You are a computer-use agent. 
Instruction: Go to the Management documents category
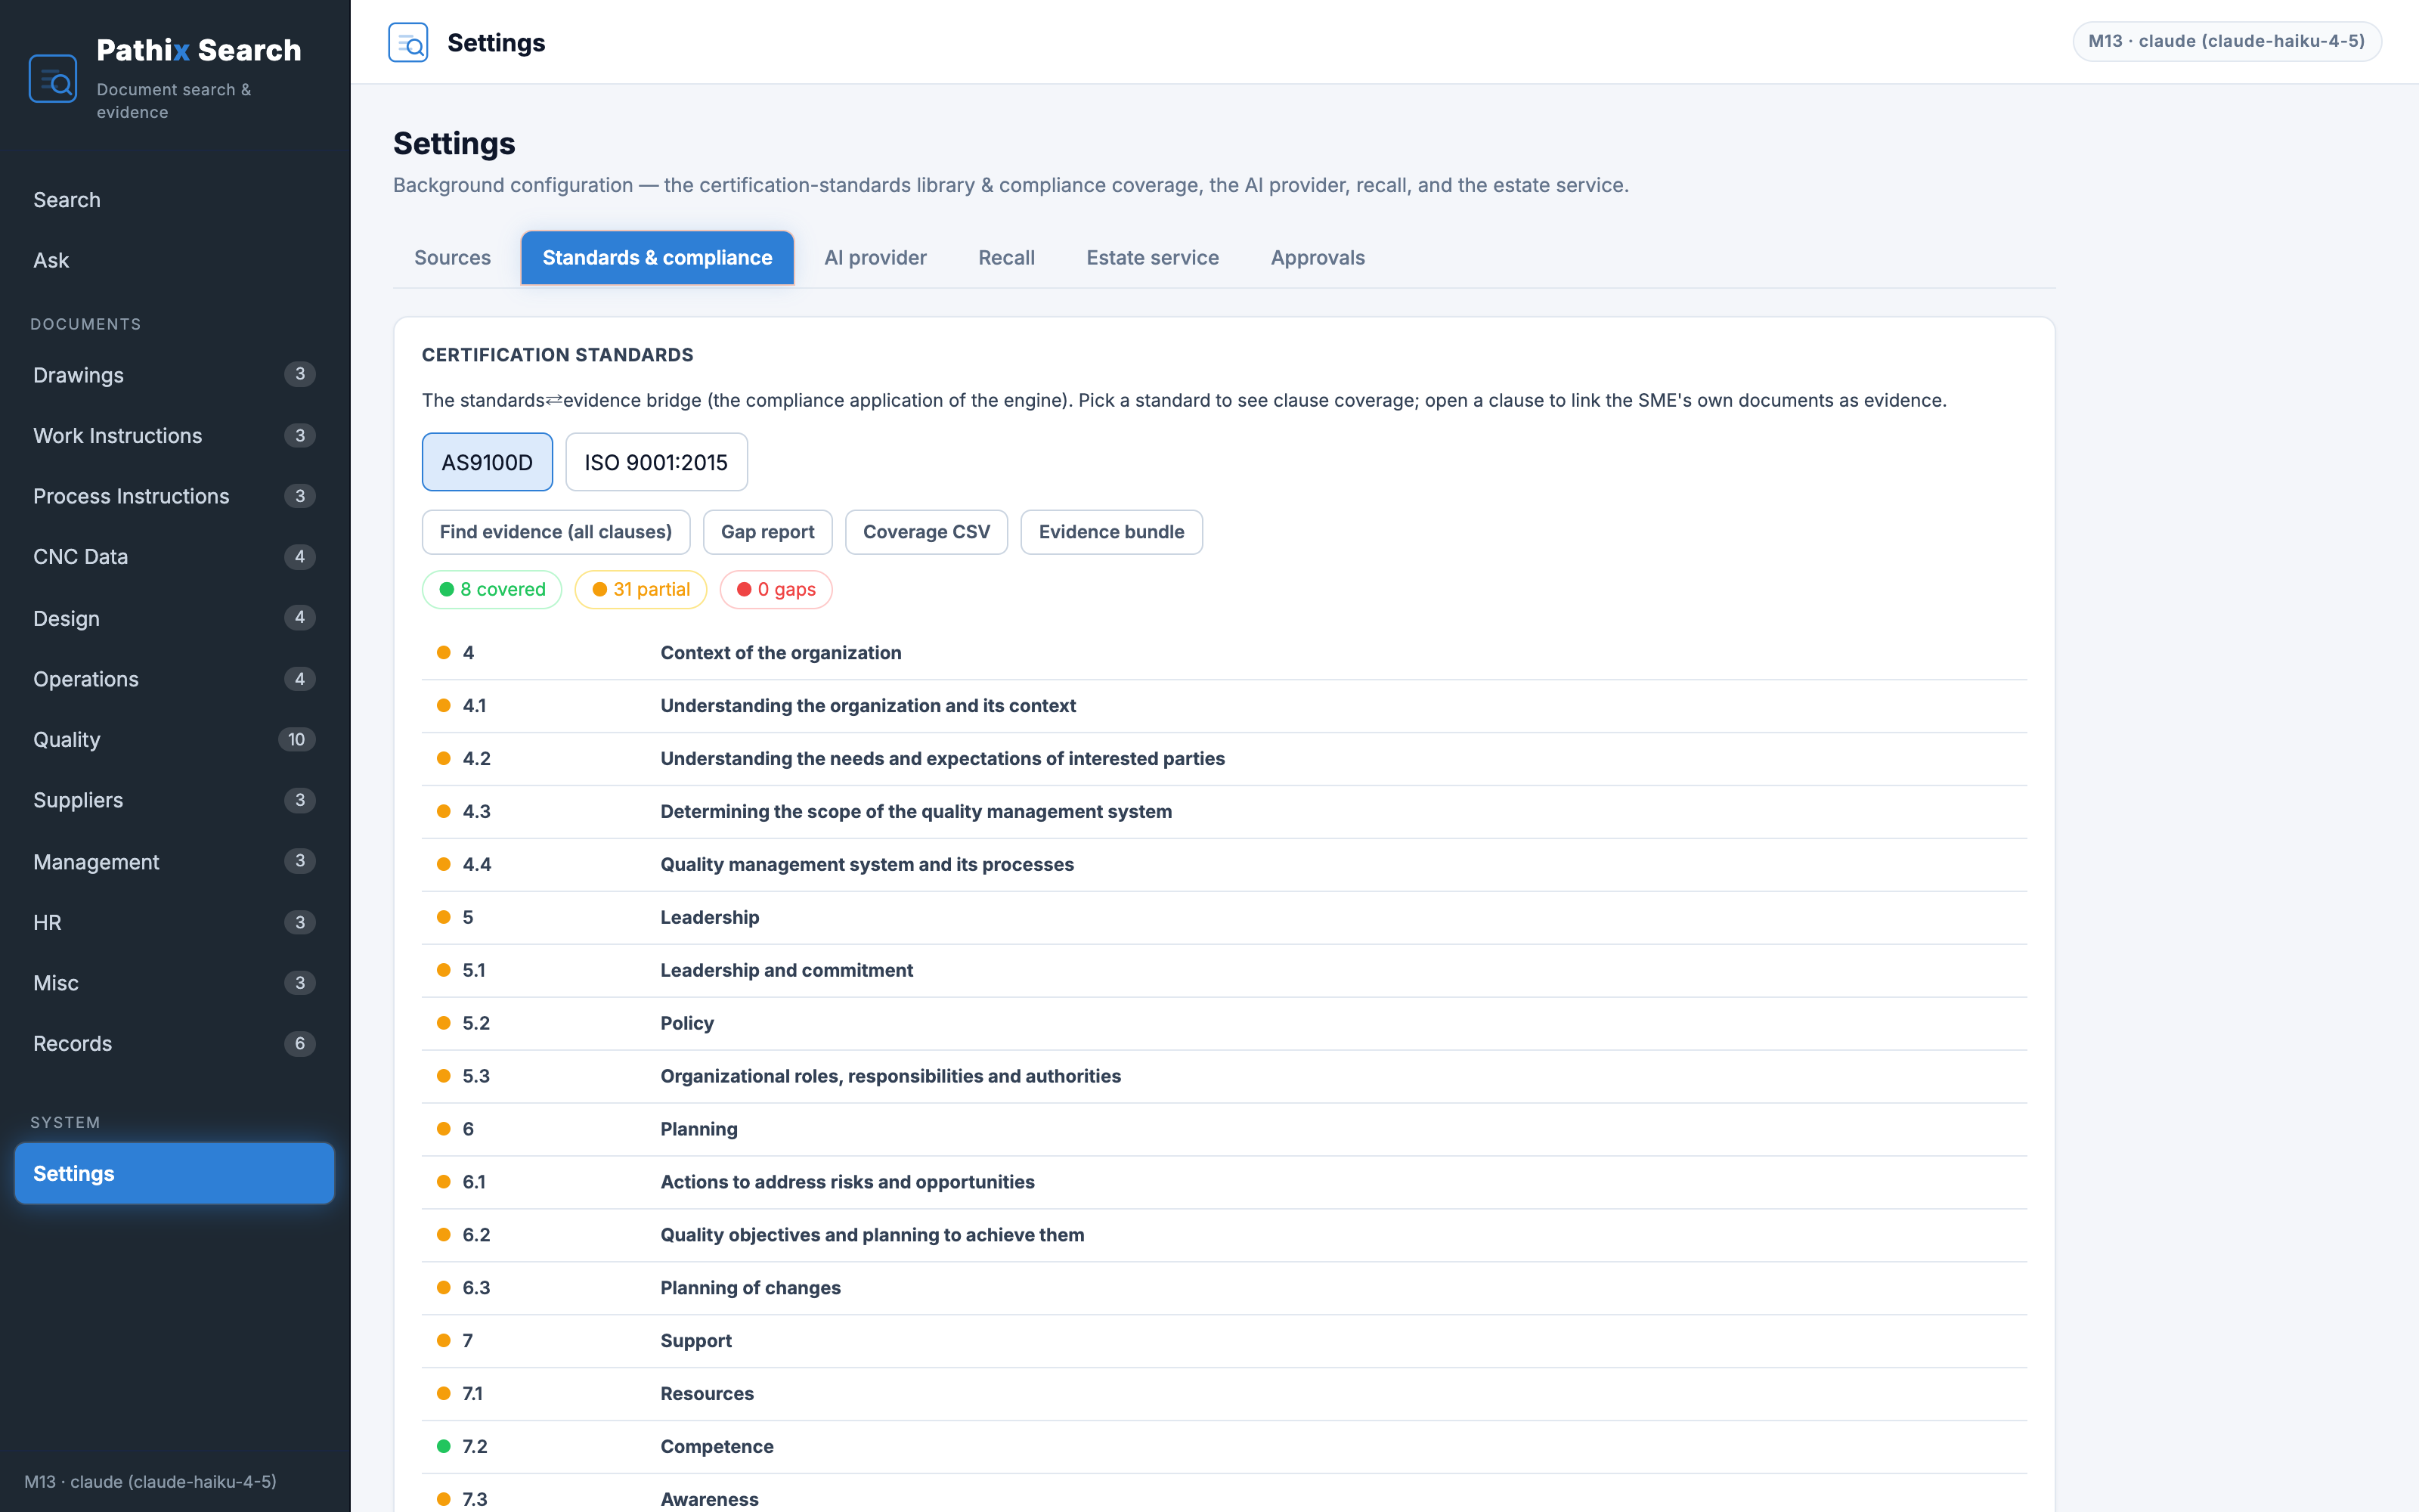[175, 862]
